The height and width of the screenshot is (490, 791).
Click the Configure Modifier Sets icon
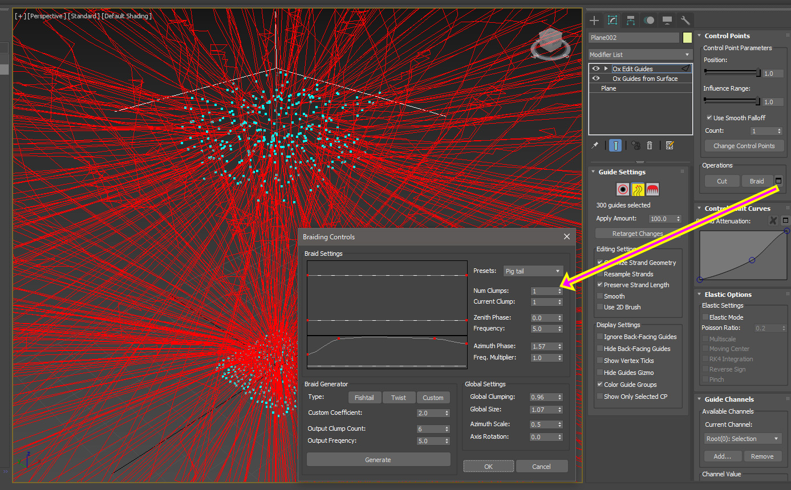pos(670,145)
